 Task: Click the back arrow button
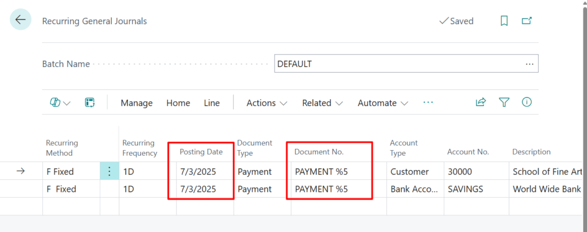click(21, 20)
